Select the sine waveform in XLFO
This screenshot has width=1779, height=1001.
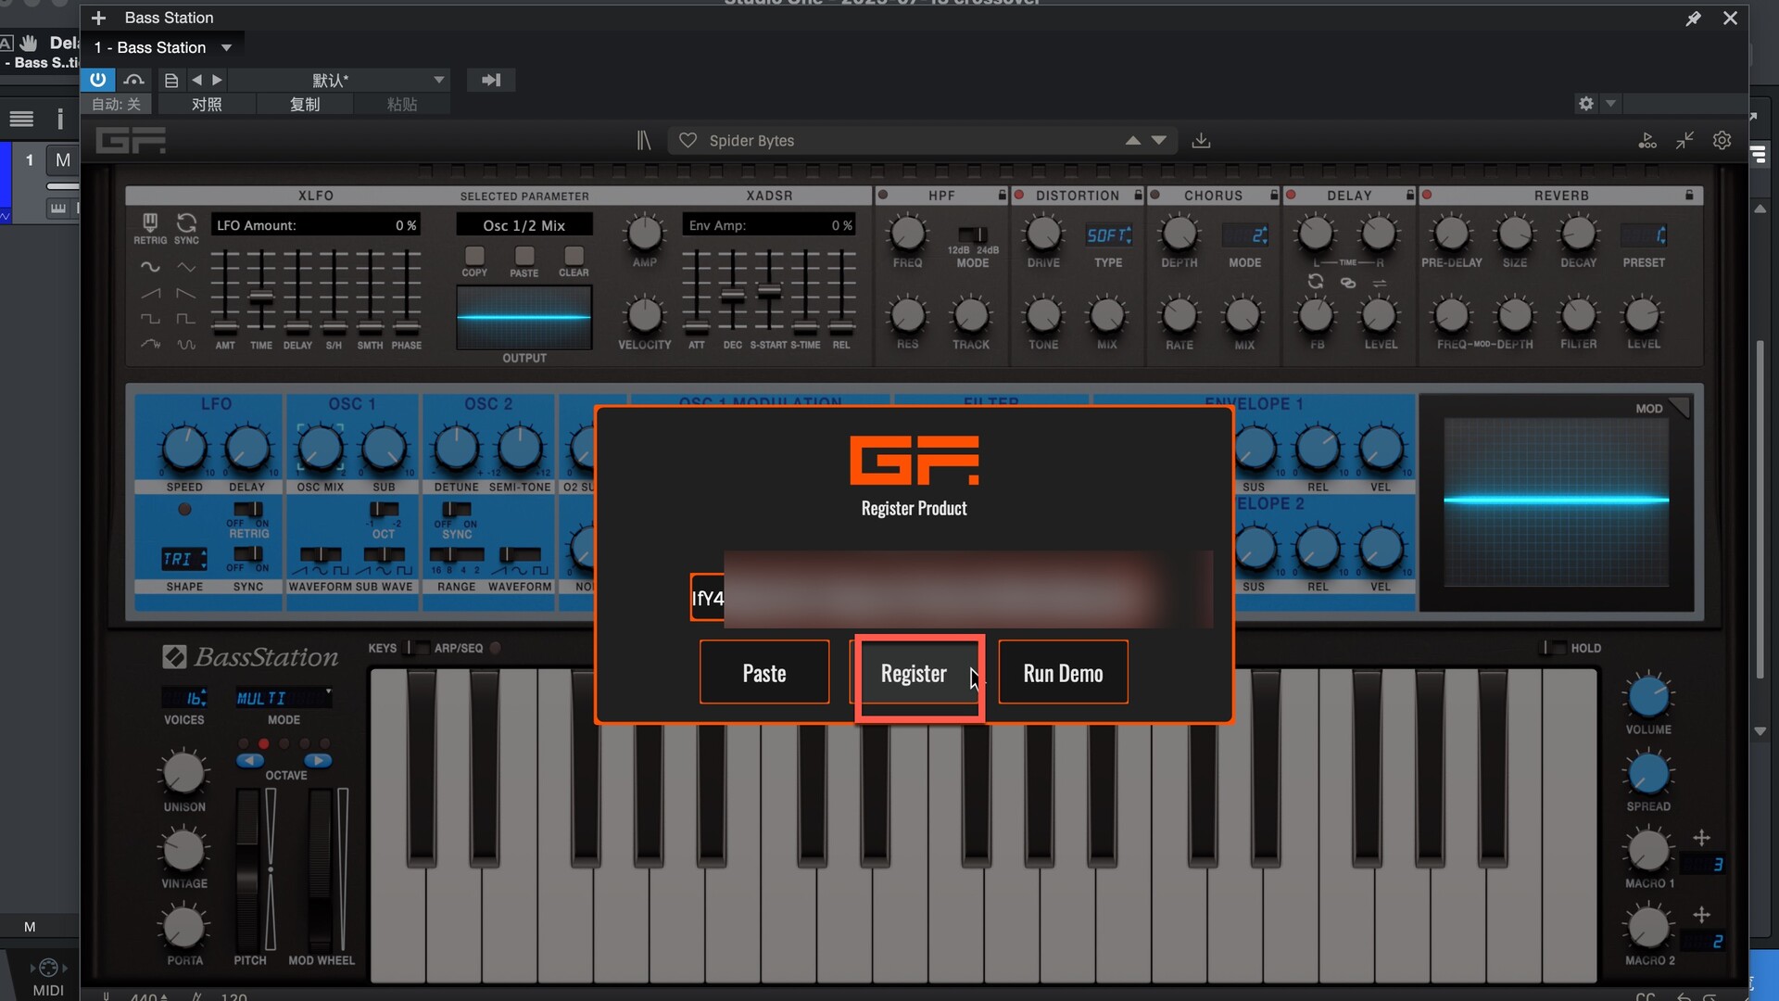150,267
